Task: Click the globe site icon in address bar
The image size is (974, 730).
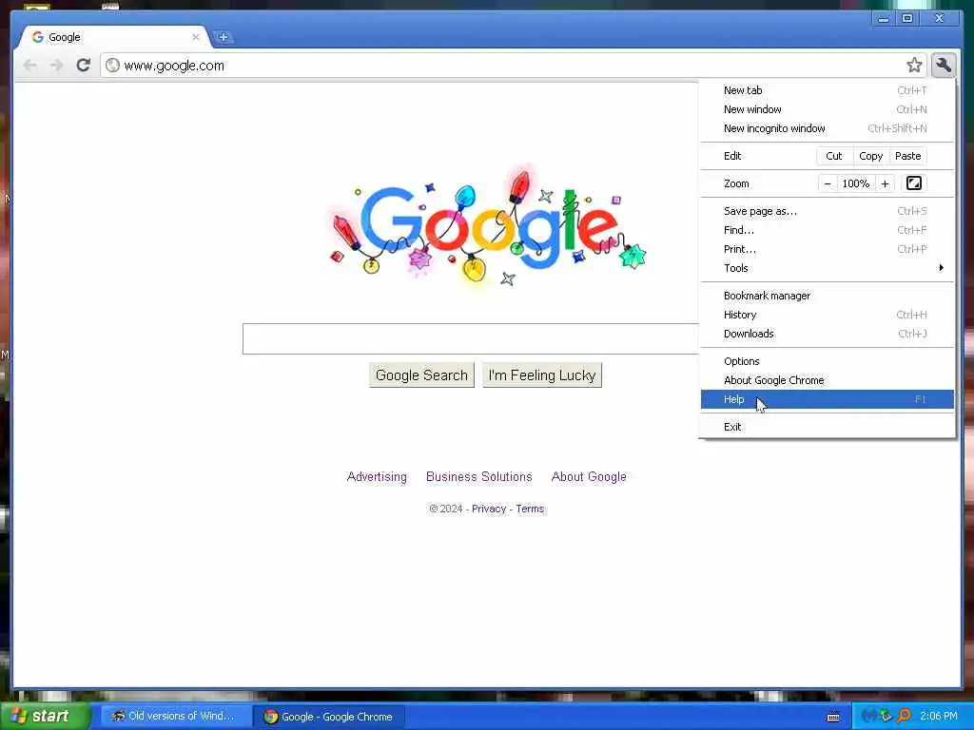Action: point(112,66)
